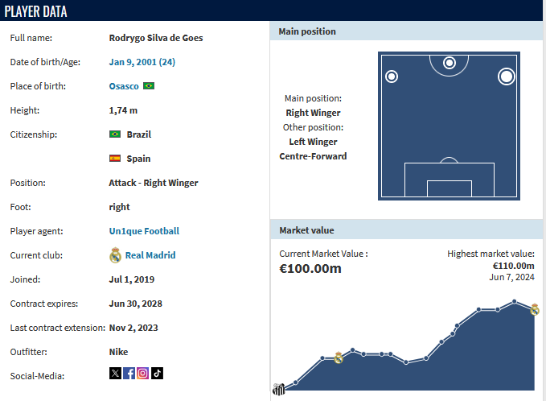The width and height of the screenshot is (546, 401).
Task: Open the TikTok social media icon
Action: [157, 373]
